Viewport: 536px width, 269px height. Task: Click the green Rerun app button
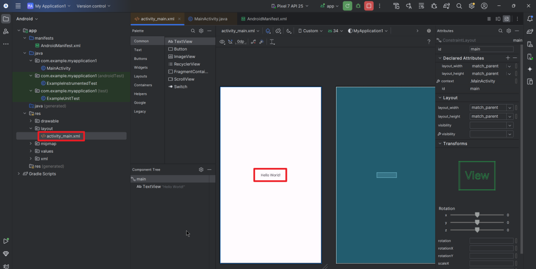click(347, 6)
